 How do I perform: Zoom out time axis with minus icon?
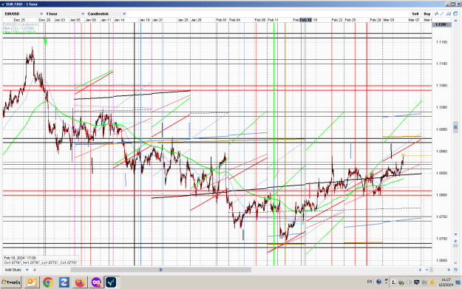point(427,270)
